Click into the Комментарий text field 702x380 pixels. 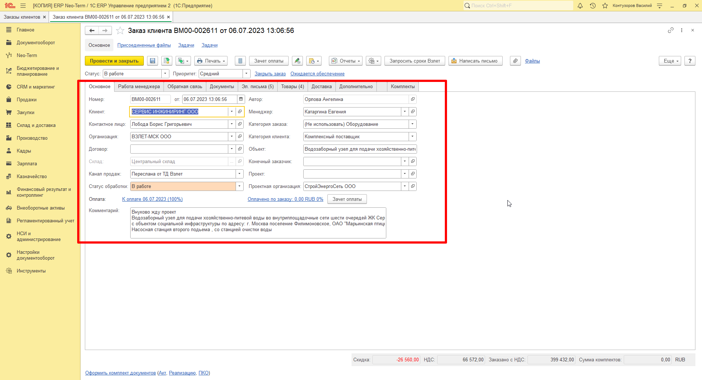[x=258, y=223]
